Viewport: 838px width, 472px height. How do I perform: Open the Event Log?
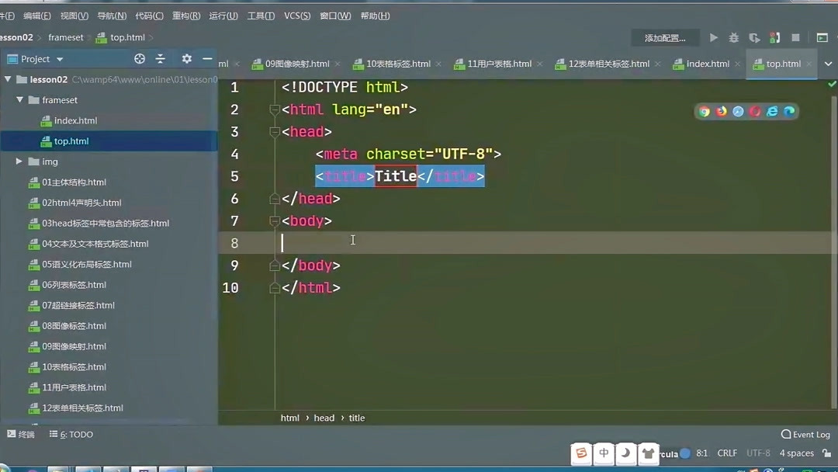coord(805,435)
